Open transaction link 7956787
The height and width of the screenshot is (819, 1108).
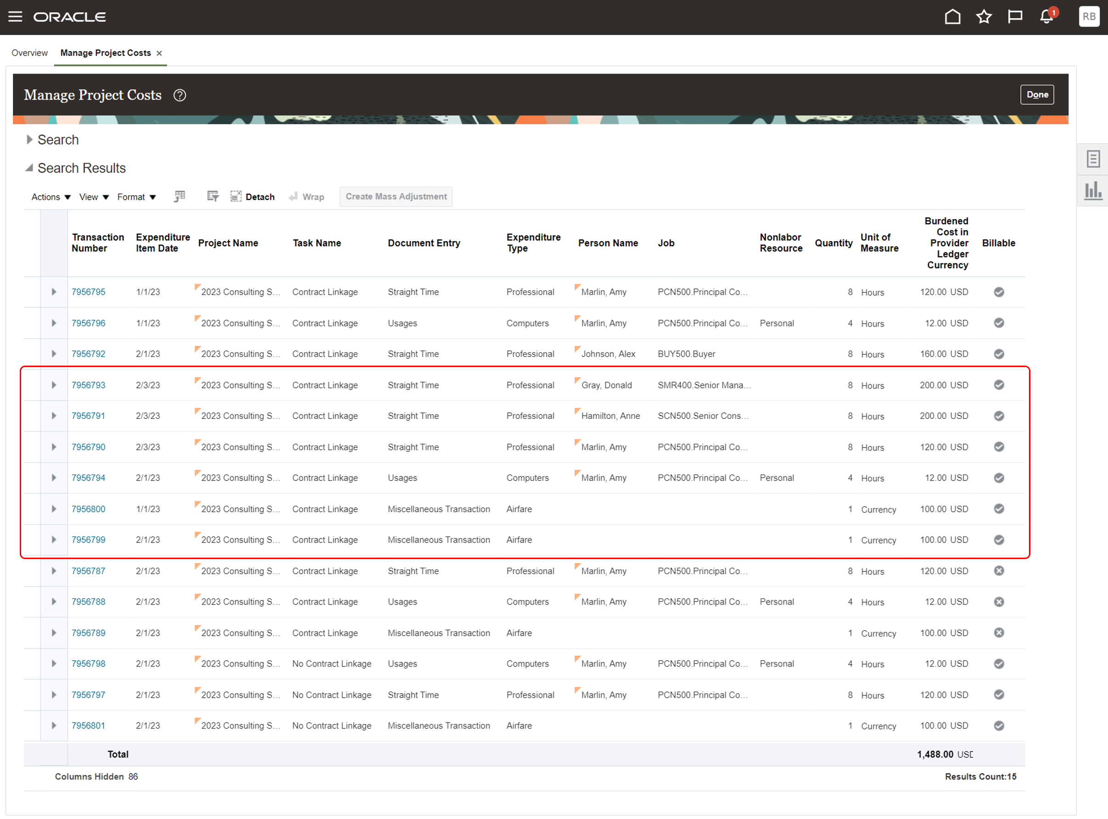point(88,571)
